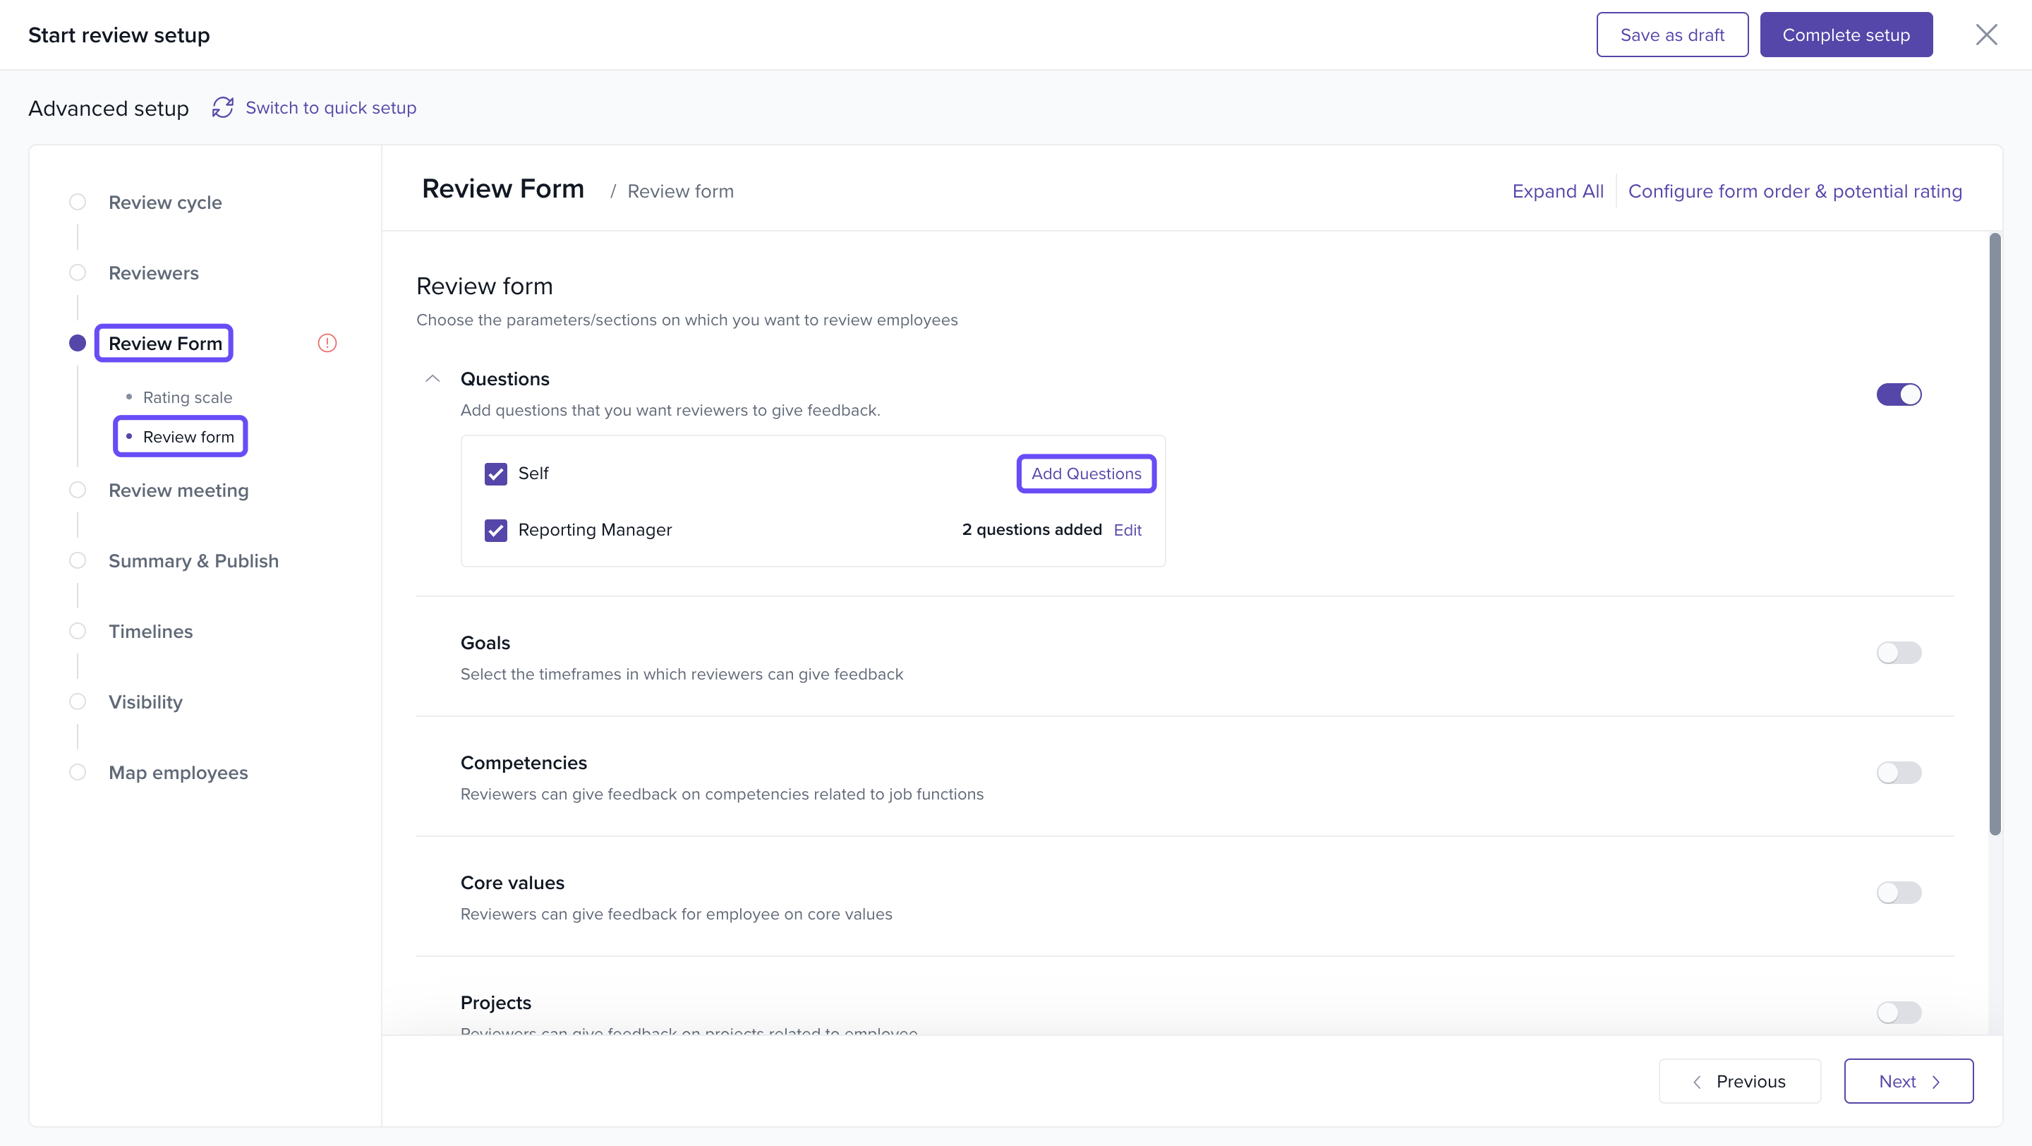2032x1146 pixels.
Task: Enable the Goals section toggle
Action: (x=1898, y=652)
